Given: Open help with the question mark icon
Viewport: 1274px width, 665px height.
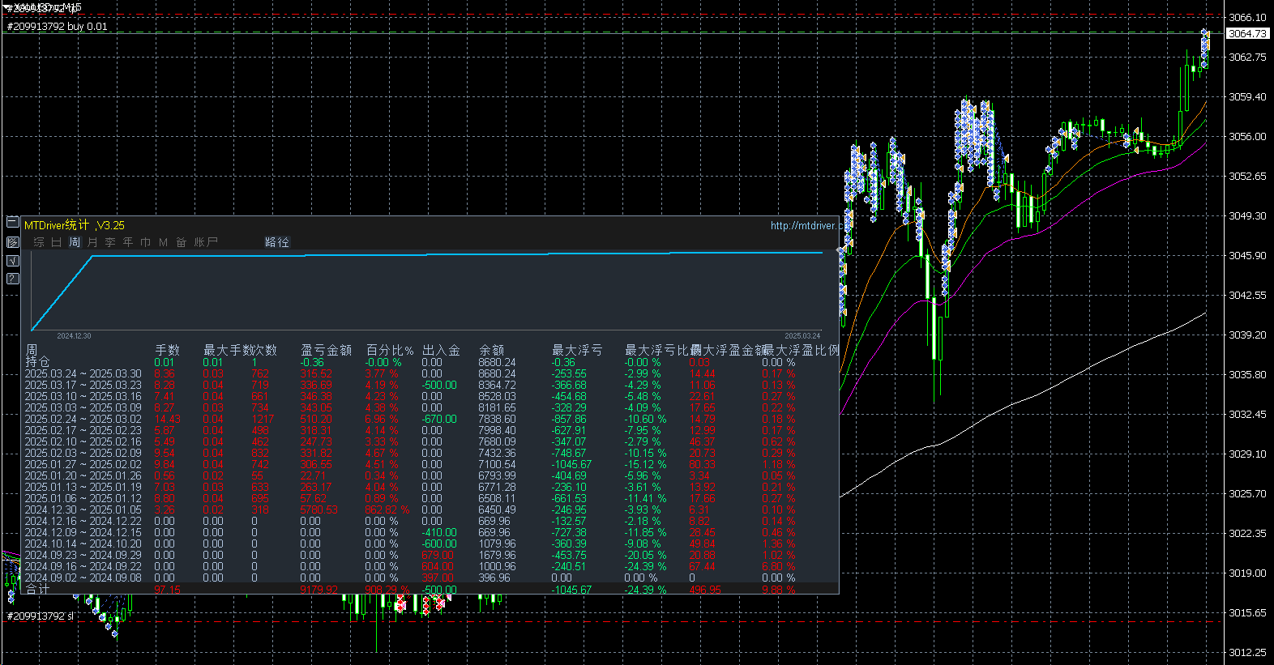Looking at the screenshot, I should tap(12, 279).
